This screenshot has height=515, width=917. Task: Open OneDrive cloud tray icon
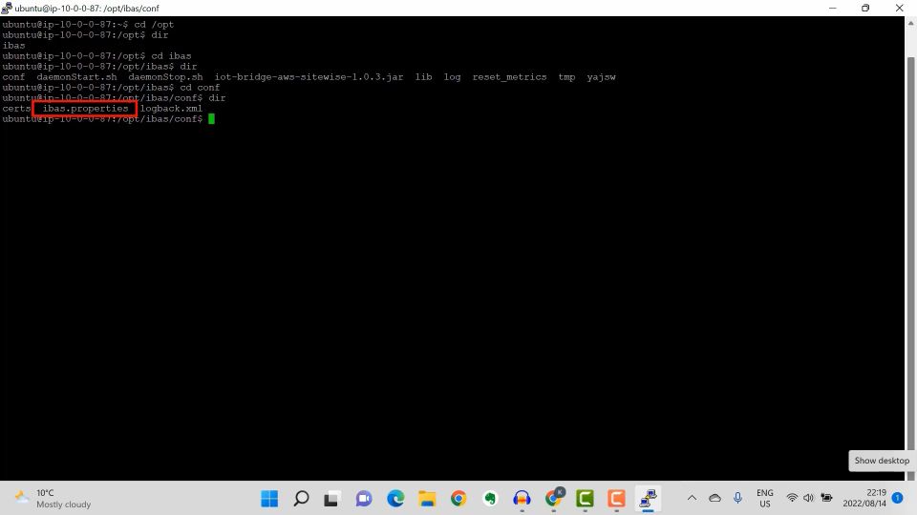pos(714,498)
